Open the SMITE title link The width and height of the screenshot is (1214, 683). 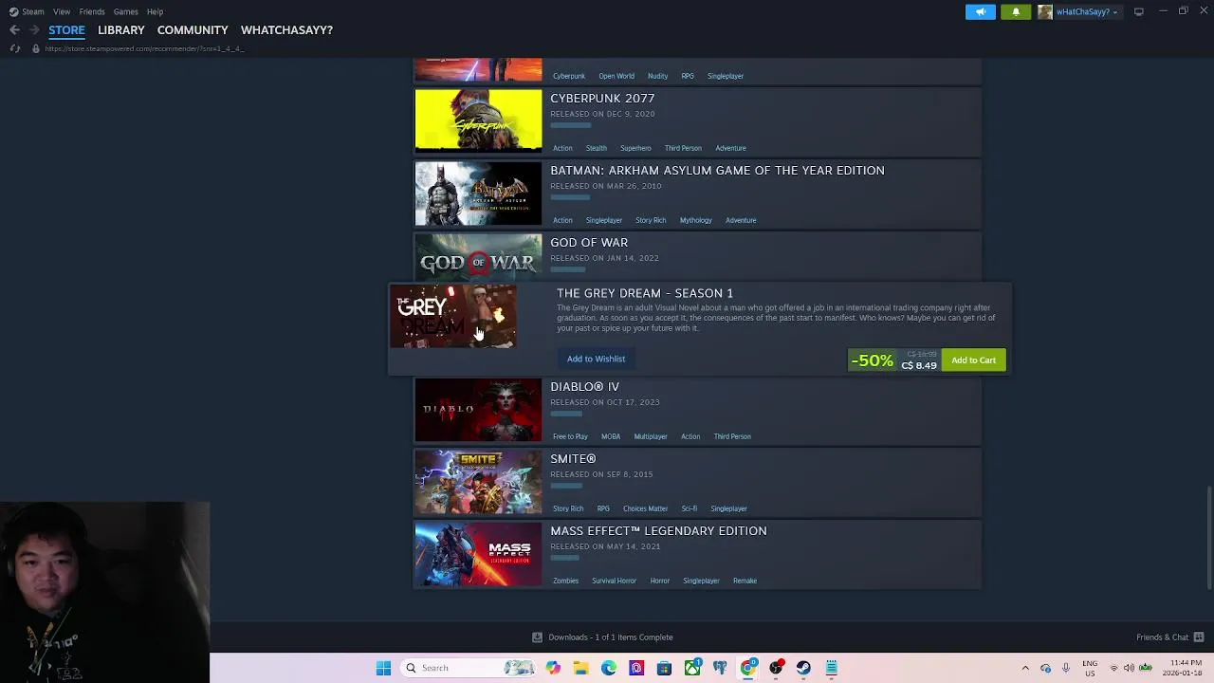pos(573,459)
